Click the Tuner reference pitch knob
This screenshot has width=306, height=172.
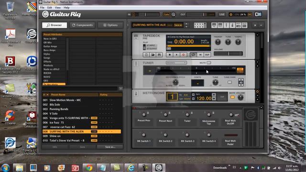[175, 82]
